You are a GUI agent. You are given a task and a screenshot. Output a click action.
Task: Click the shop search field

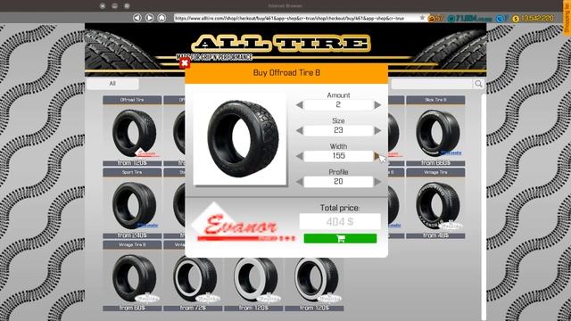coord(432,84)
